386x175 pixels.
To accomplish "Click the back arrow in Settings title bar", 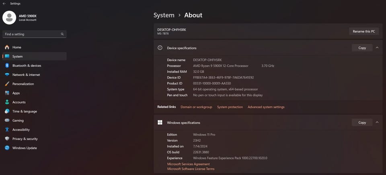I will (4, 3).
